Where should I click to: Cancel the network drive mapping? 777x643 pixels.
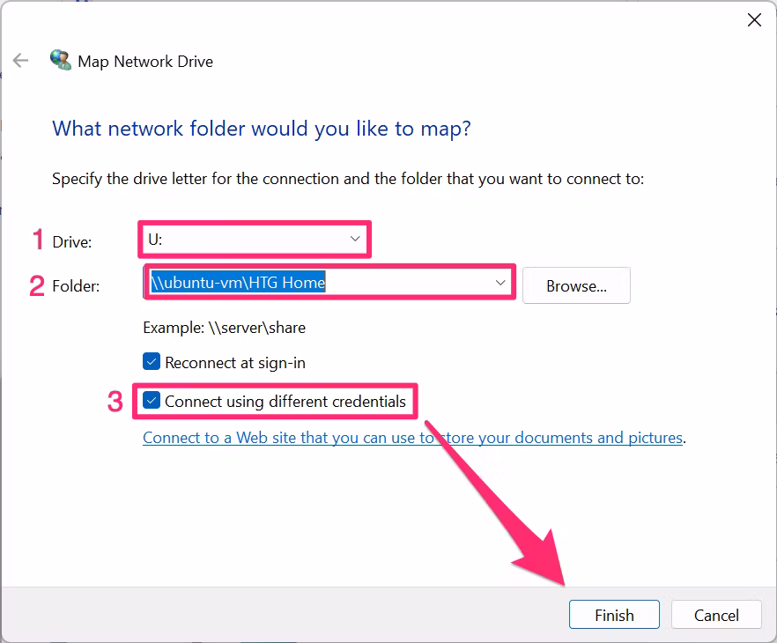coord(716,615)
